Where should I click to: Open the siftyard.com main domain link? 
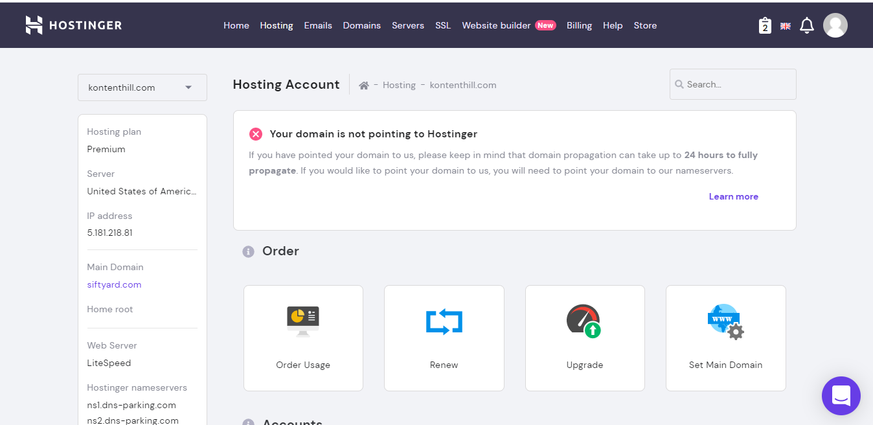click(114, 284)
